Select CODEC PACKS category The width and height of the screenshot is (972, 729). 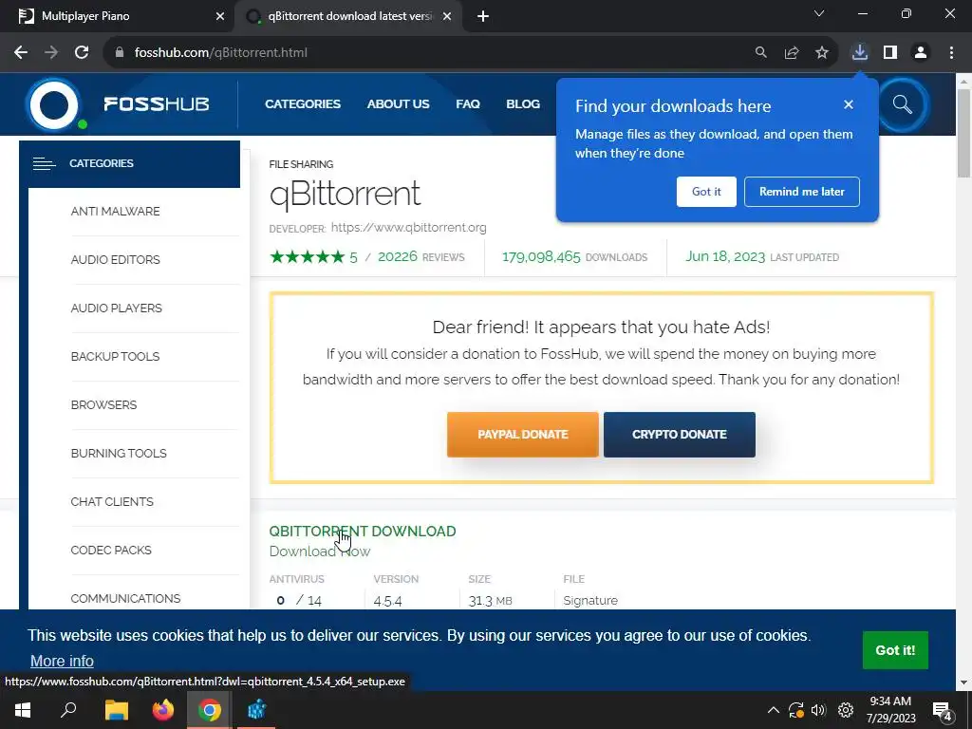click(111, 550)
